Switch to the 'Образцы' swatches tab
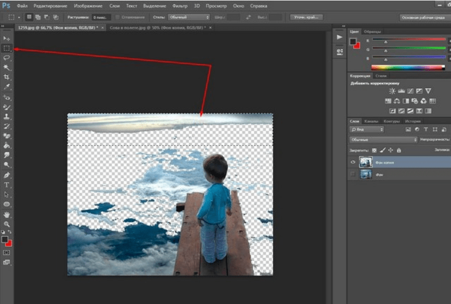 click(x=372, y=32)
